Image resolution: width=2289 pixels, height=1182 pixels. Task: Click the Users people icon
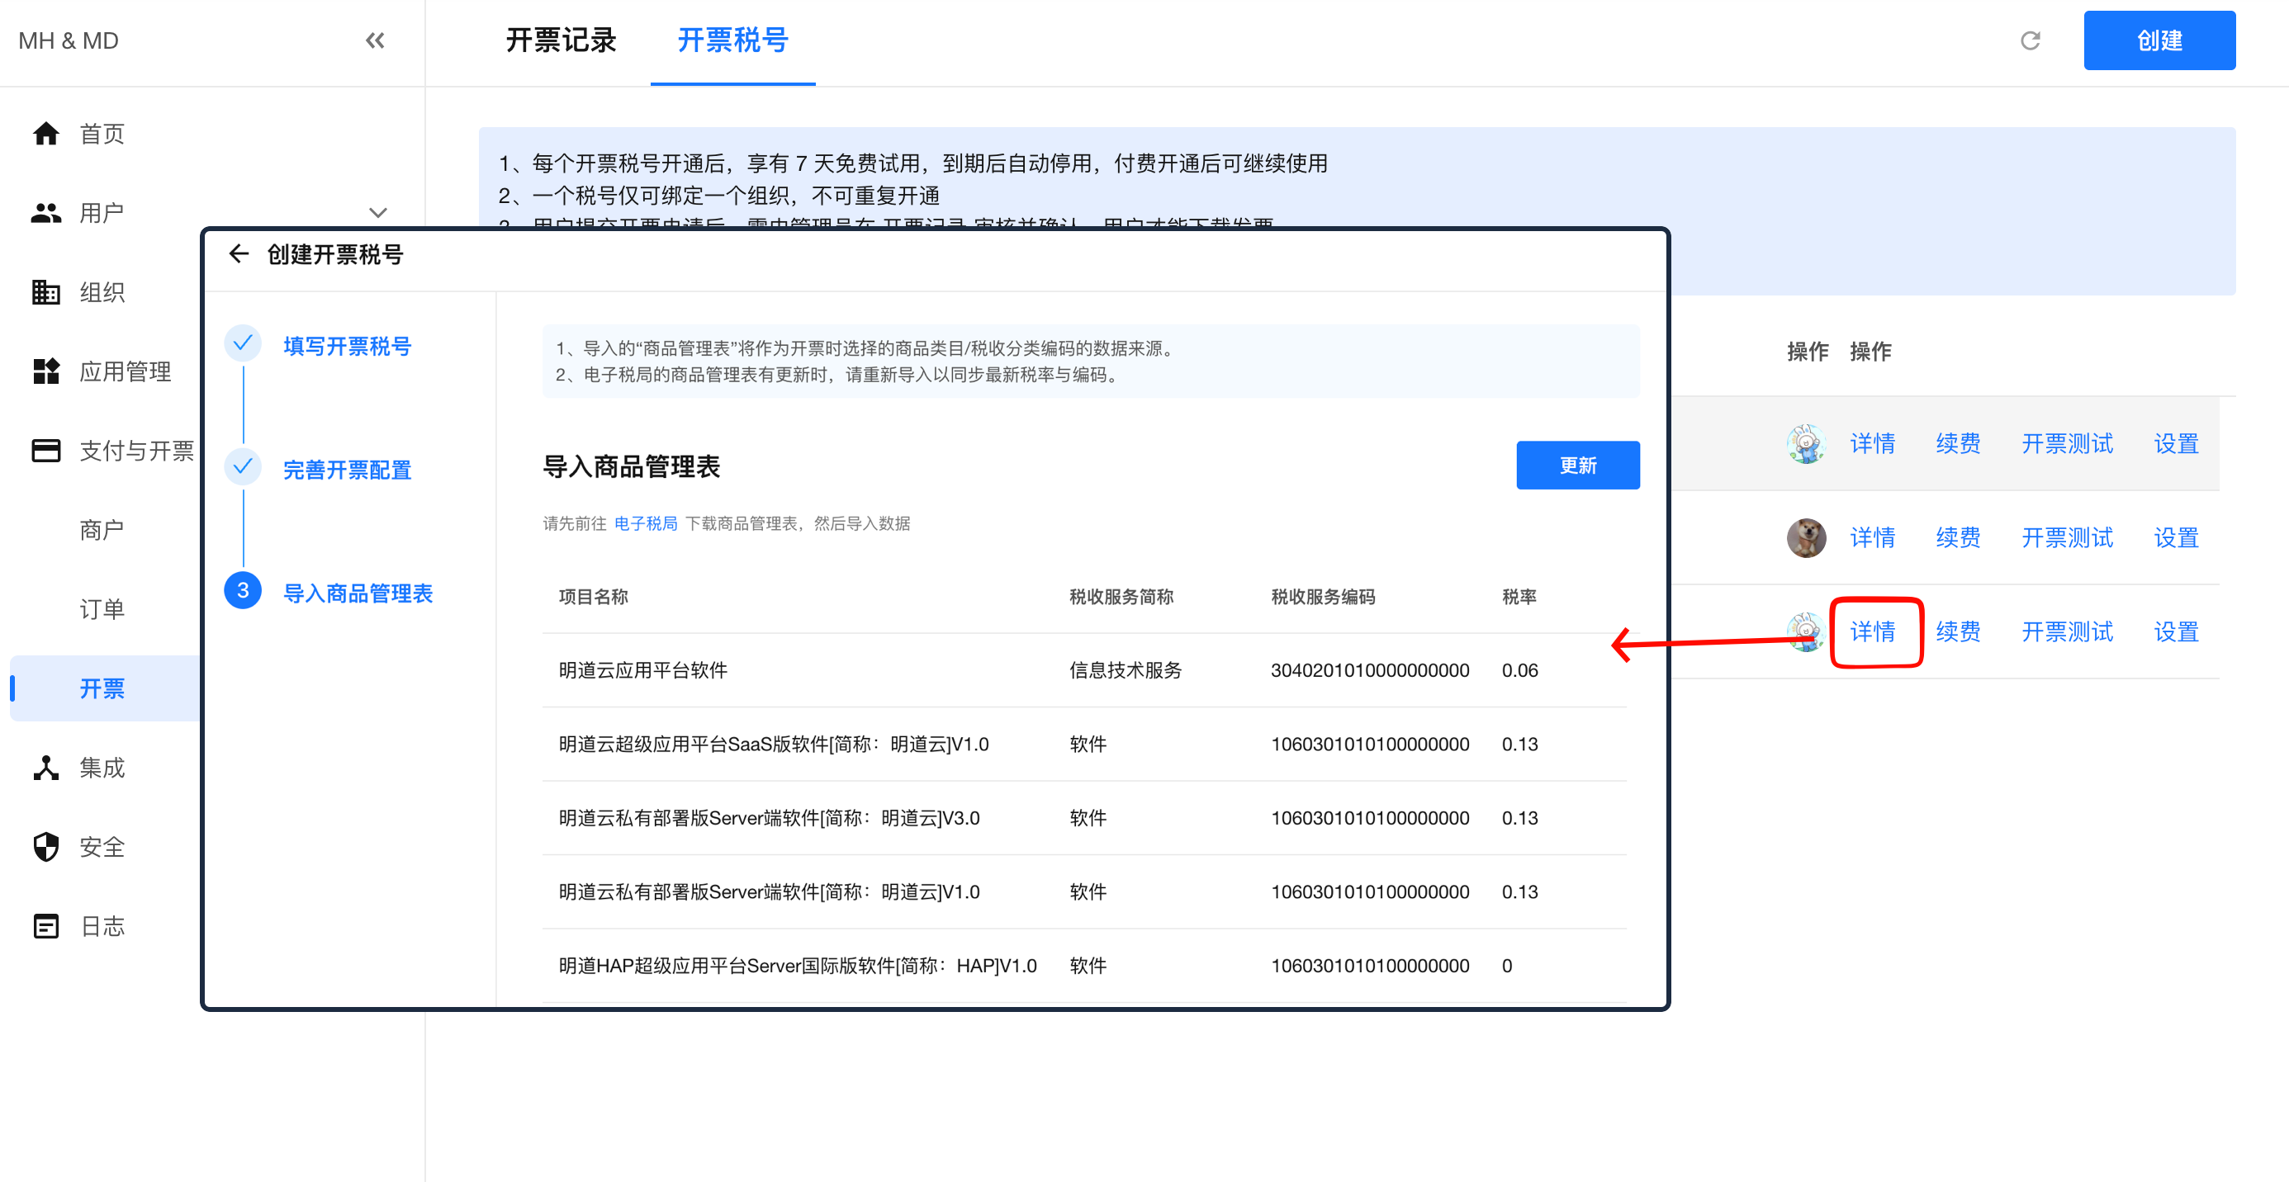coord(45,213)
